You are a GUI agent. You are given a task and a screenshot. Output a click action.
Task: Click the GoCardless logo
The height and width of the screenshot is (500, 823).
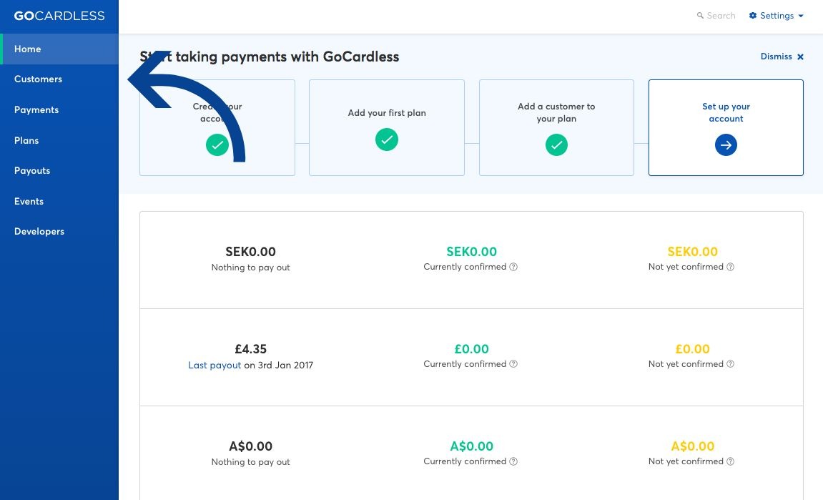59,16
